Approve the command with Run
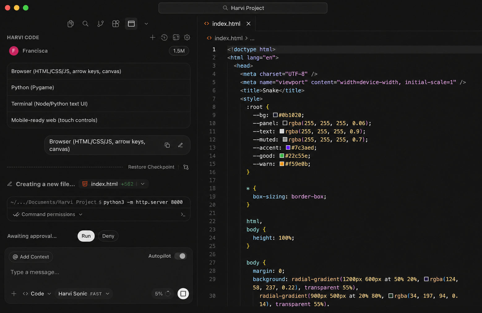The height and width of the screenshot is (313, 482). tap(86, 236)
